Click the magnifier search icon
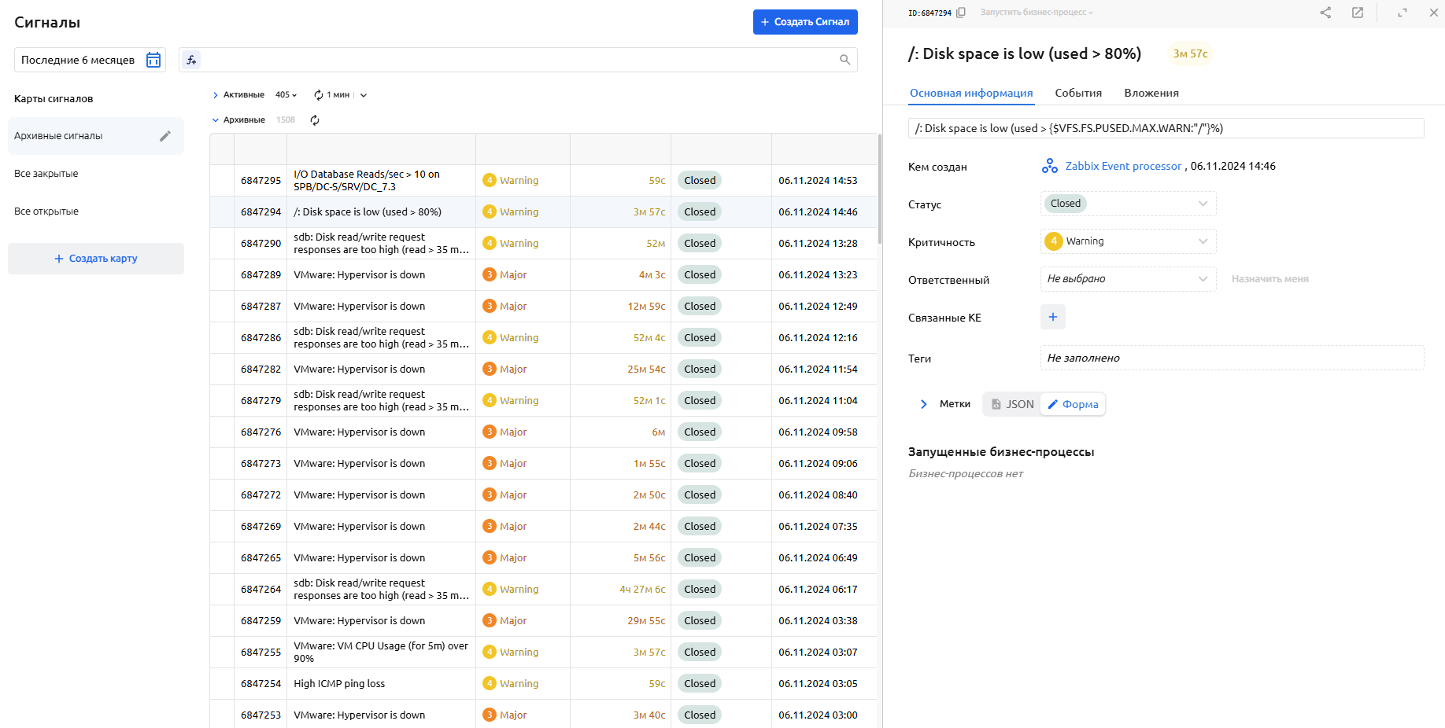 point(844,60)
